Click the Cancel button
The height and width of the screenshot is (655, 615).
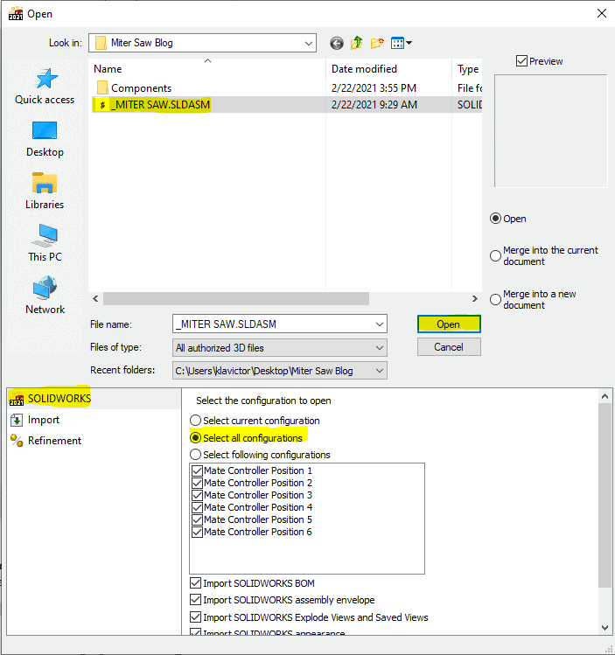pos(449,347)
